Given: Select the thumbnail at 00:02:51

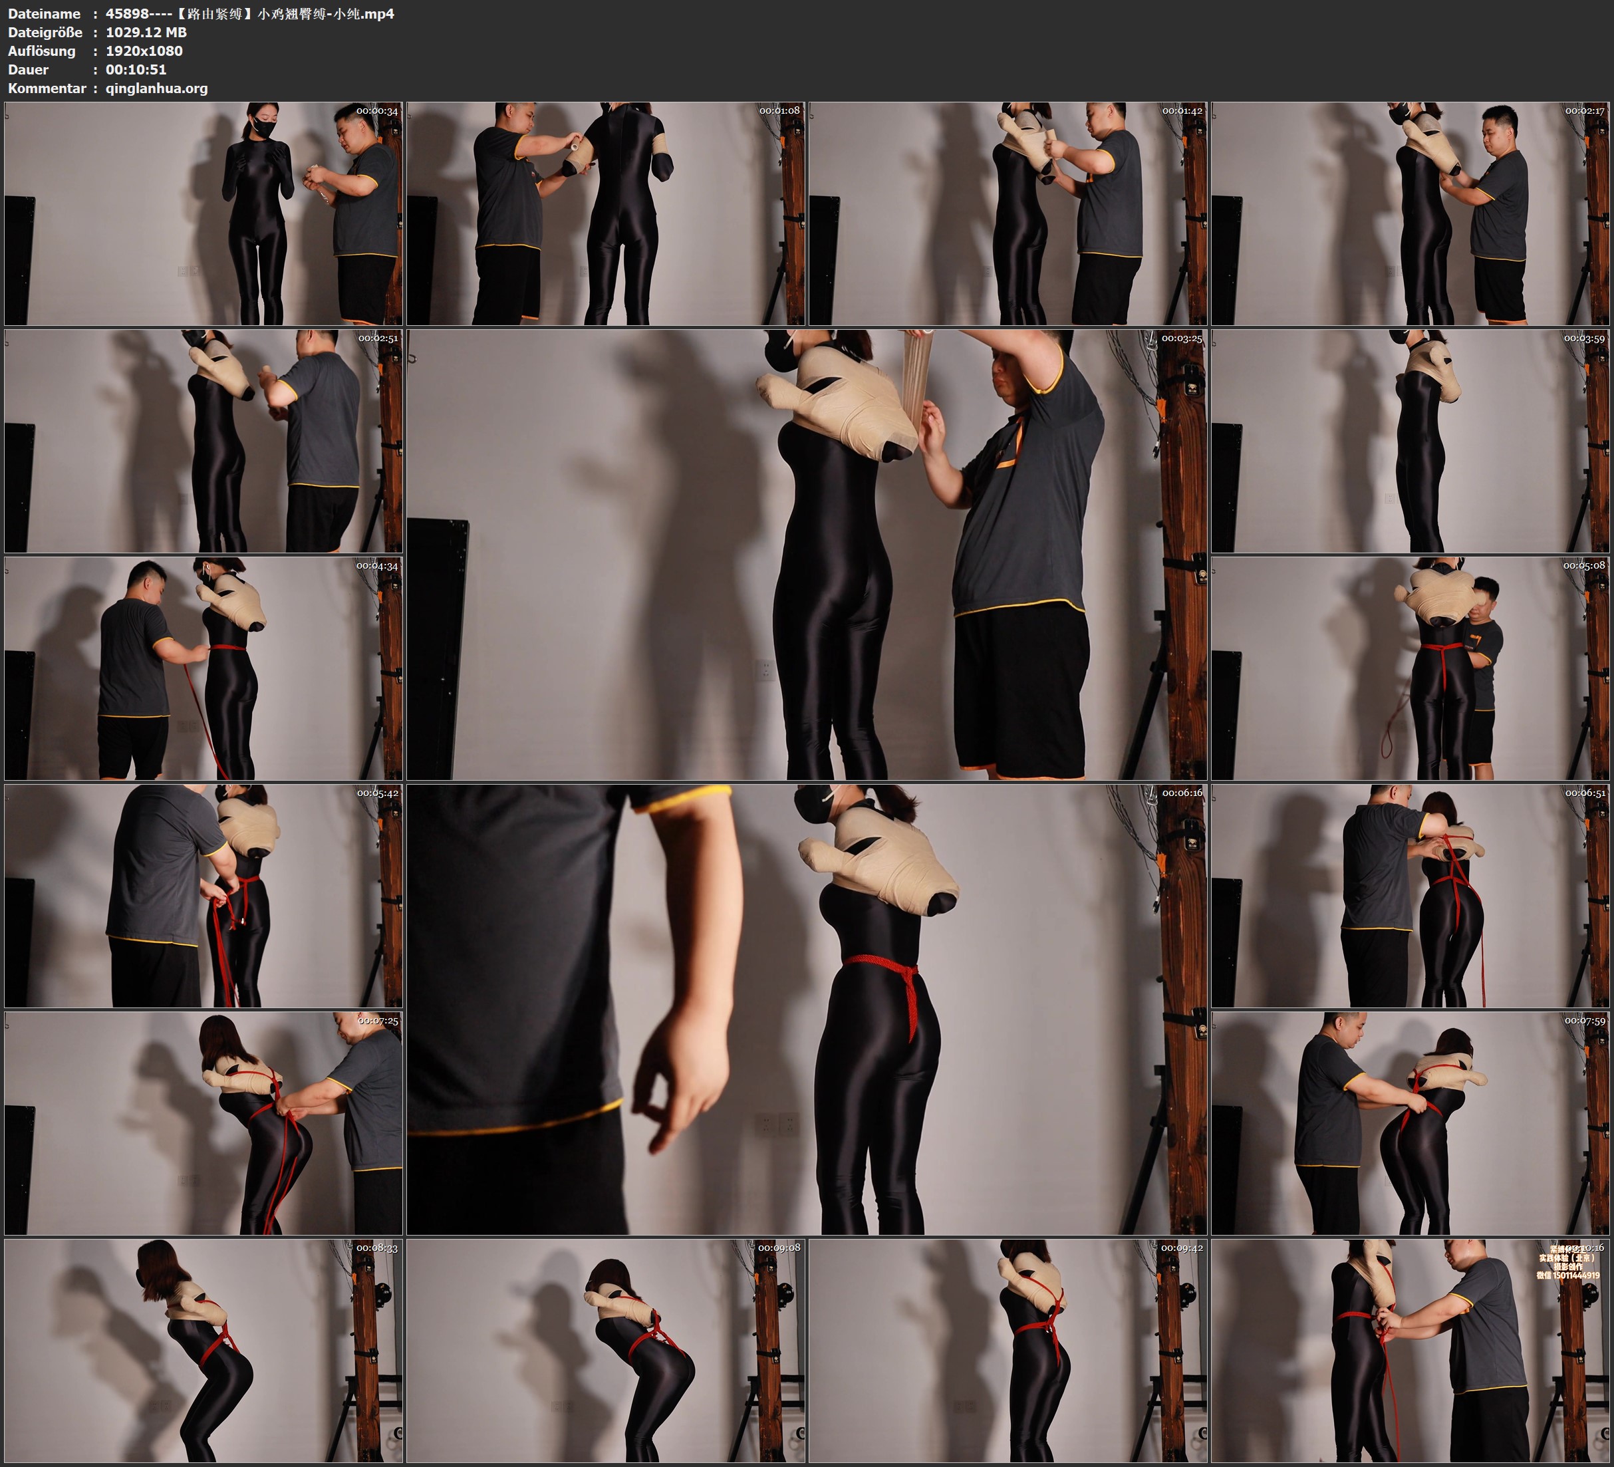Looking at the screenshot, I should point(203,440).
